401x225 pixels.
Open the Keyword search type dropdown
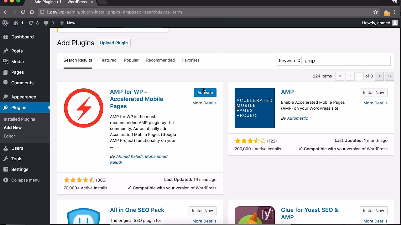(289, 61)
